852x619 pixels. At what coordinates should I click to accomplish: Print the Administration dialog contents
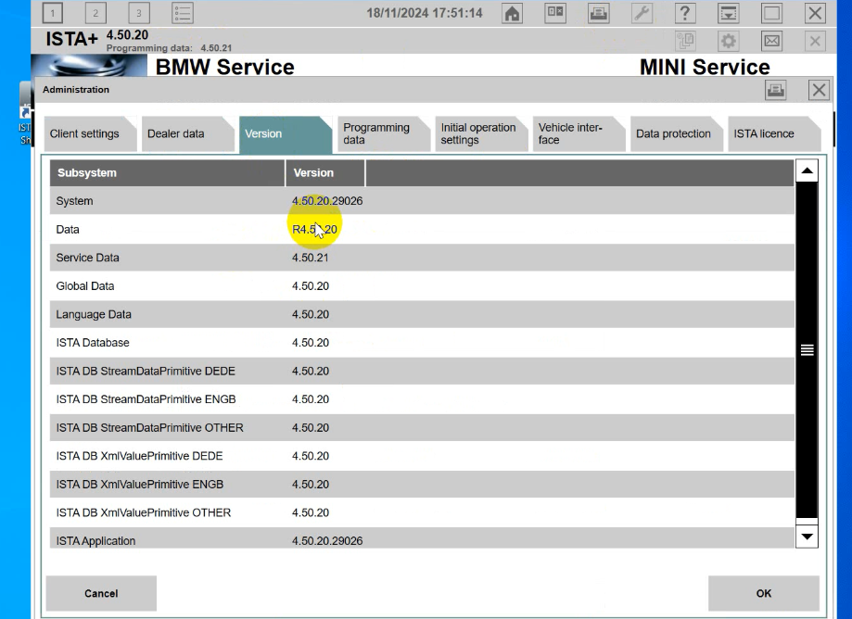775,90
